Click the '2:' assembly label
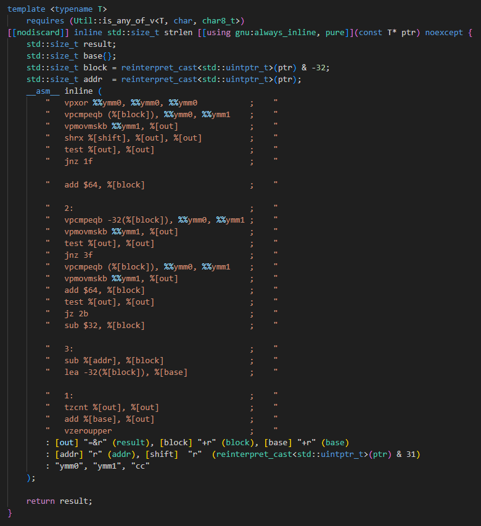The height and width of the screenshot is (526, 481). tap(69, 208)
